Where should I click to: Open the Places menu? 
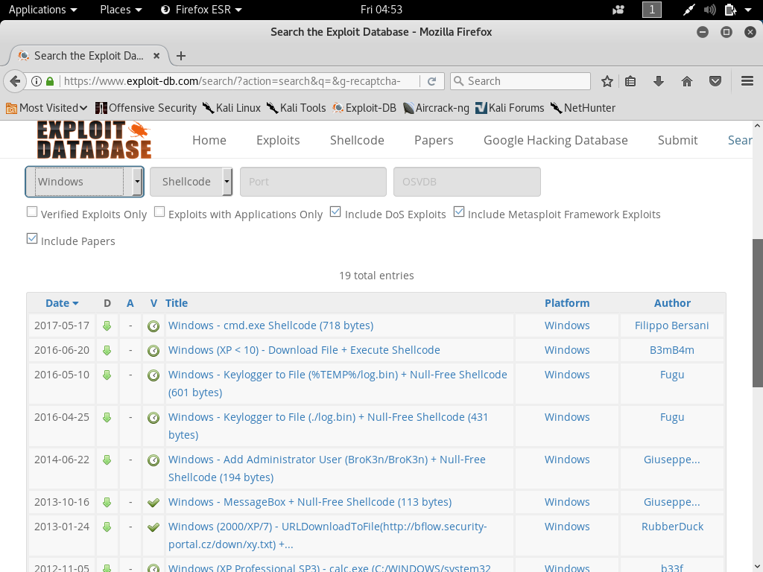[121, 10]
